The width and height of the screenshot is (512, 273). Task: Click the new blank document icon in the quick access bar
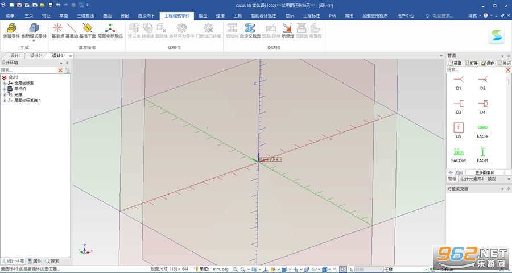click(12, 5)
